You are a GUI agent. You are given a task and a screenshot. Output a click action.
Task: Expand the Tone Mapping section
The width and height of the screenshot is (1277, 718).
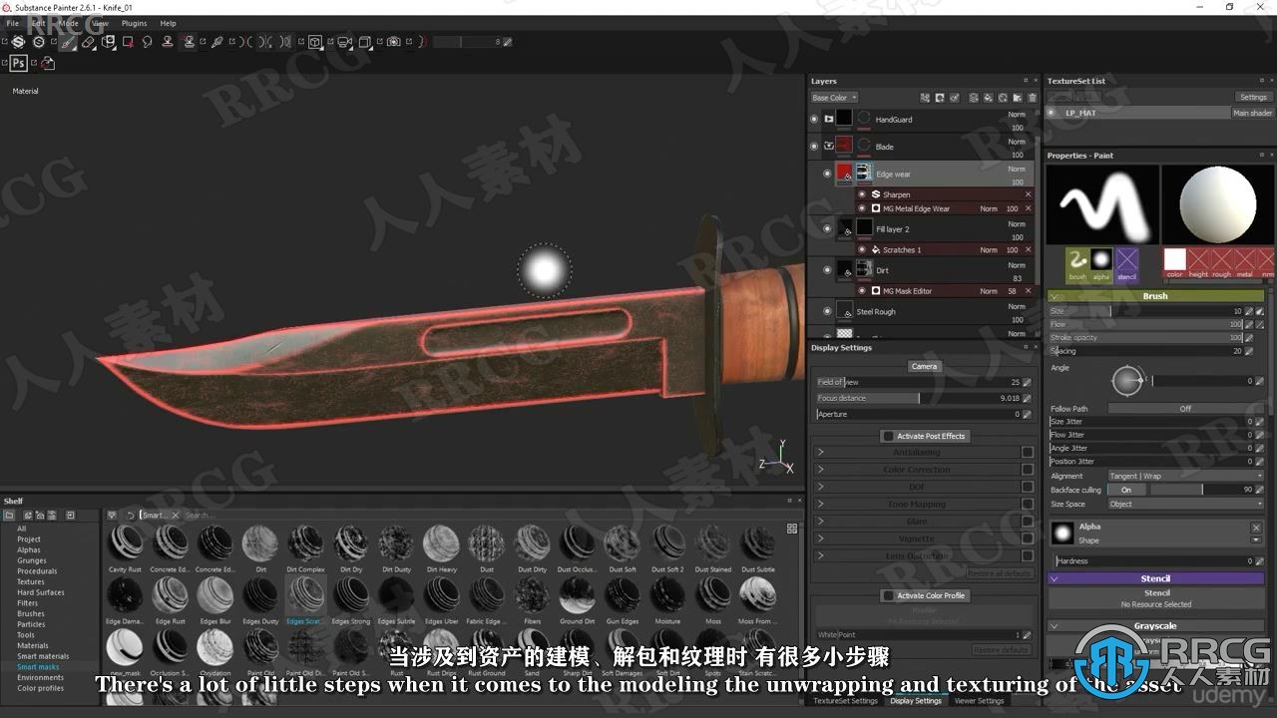click(820, 504)
